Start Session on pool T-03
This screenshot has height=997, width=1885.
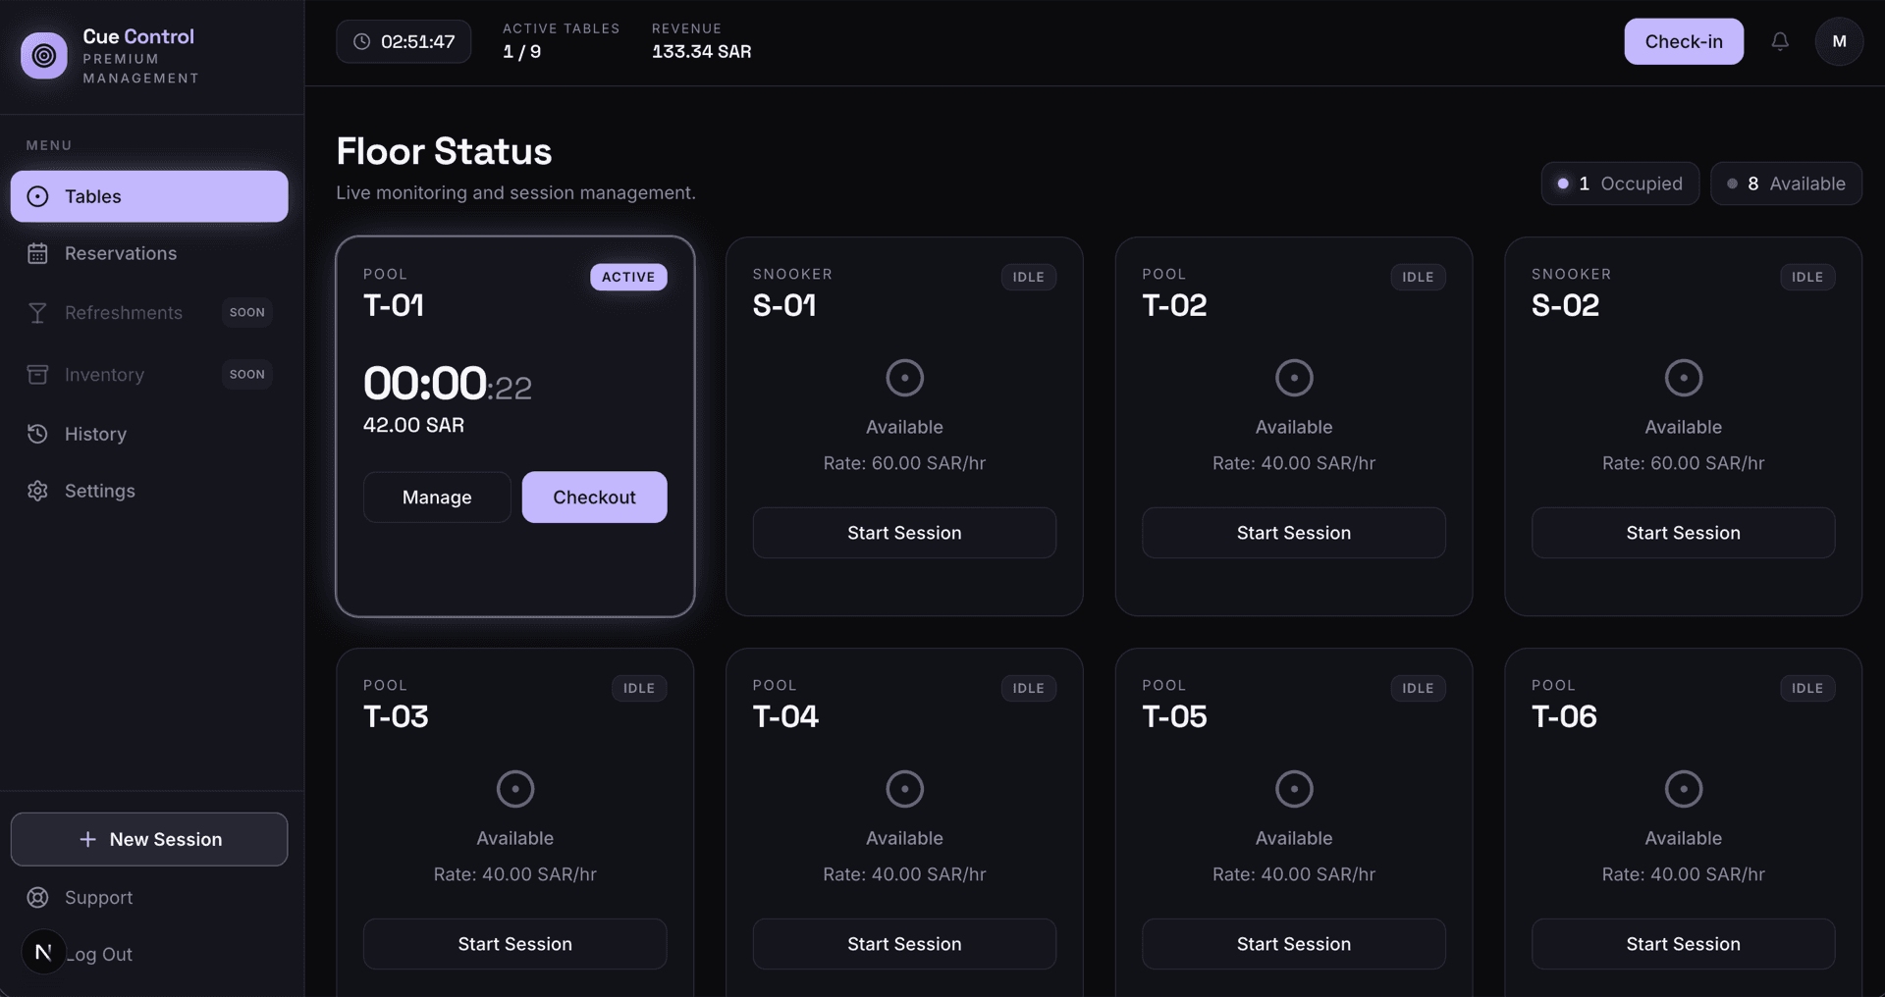click(515, 944)
